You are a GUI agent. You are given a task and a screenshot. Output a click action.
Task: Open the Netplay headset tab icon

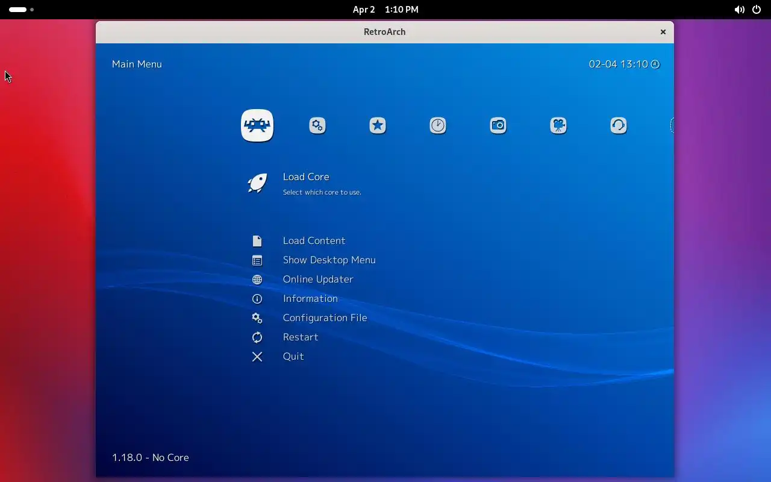tap(619, 125)
